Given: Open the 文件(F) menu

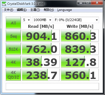Looking at the screenshot, I should point(9,10).
